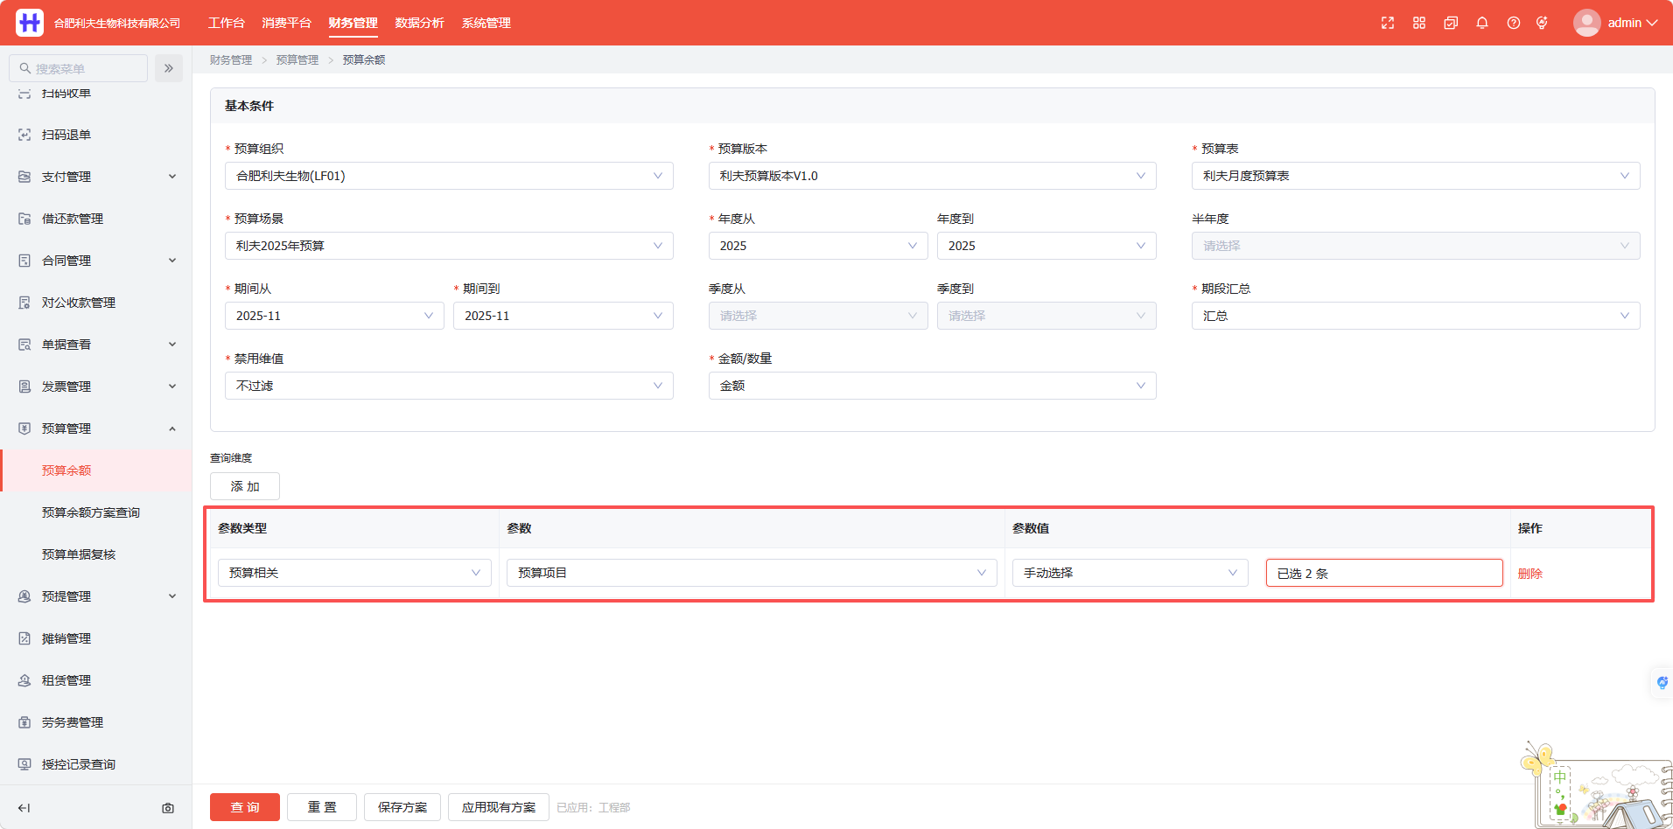
Task: Click 预算管理 breadcrumb link
Action: pos(297,59)
